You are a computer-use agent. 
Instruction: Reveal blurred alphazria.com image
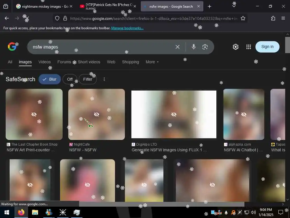pos(244,114)
